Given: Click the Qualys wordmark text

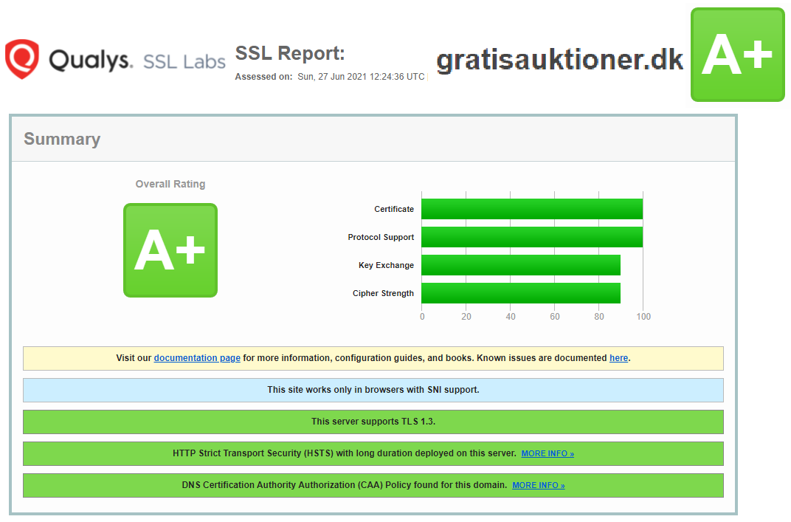Looking at the screenshot, I should click(x=91, y=60).
